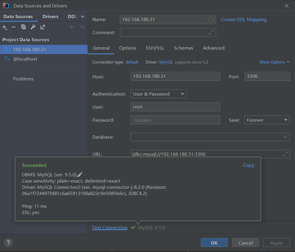Open driver settings wrench icon
Image resolution: width=295 pixels, height=252 pixels.
point(33,27)
